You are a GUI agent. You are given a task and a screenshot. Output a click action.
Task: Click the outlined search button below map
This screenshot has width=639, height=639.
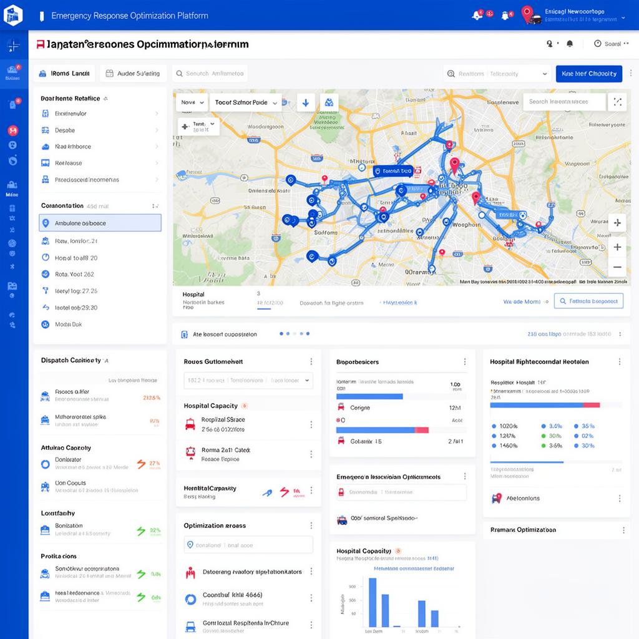click(589, 301)
